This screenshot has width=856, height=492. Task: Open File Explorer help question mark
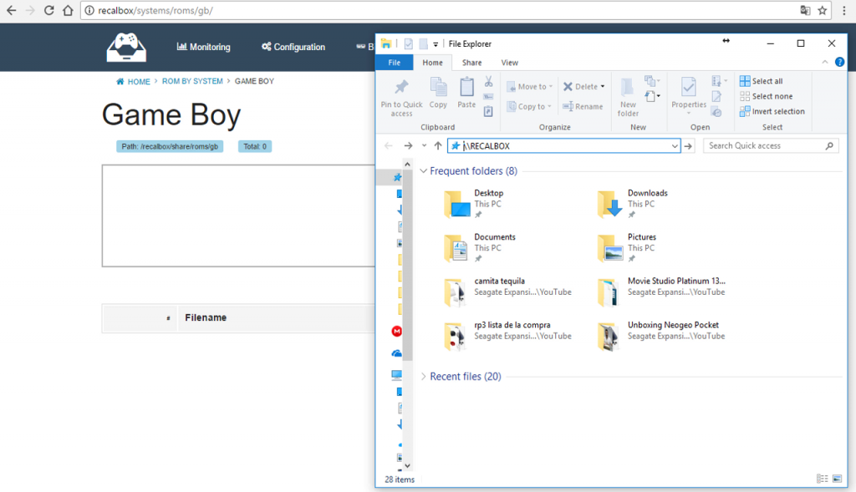tap(839, 63)
